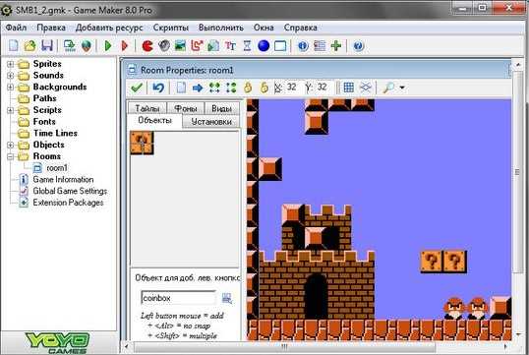
Task: Create a room with rectangle icon
Action: click(280, 45)
